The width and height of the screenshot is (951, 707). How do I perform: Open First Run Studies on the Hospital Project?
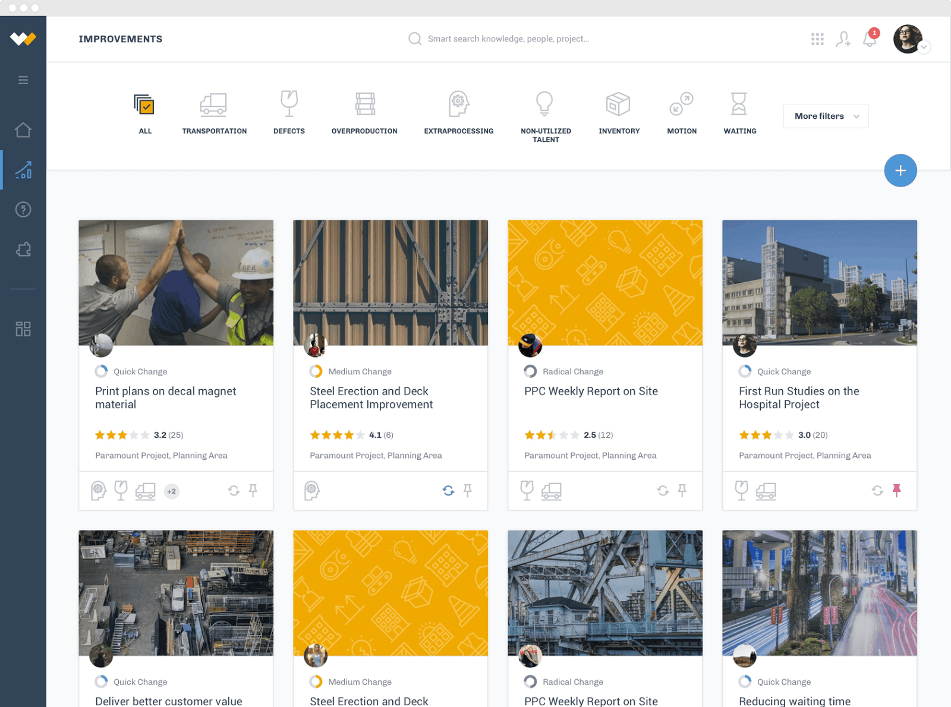(799, 398)
